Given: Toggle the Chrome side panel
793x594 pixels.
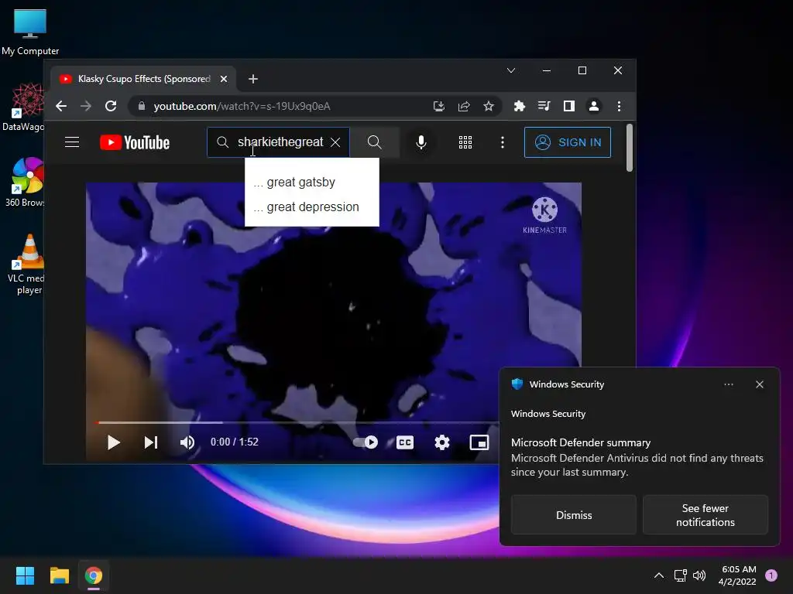Looking at the screenshot, I should (569, 106).
